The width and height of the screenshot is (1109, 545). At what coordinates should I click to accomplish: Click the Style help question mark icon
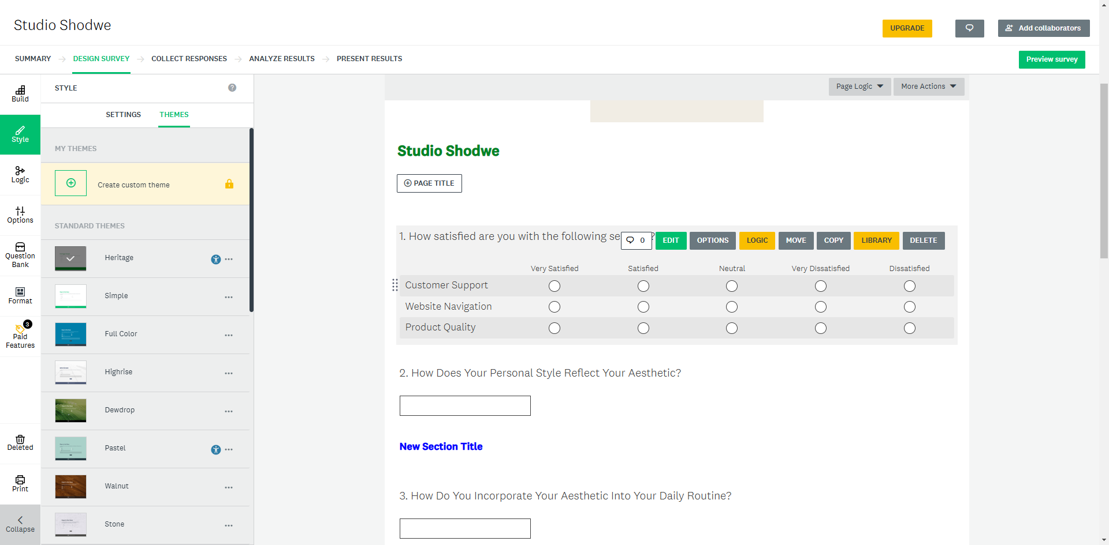(x=232, y=88)
